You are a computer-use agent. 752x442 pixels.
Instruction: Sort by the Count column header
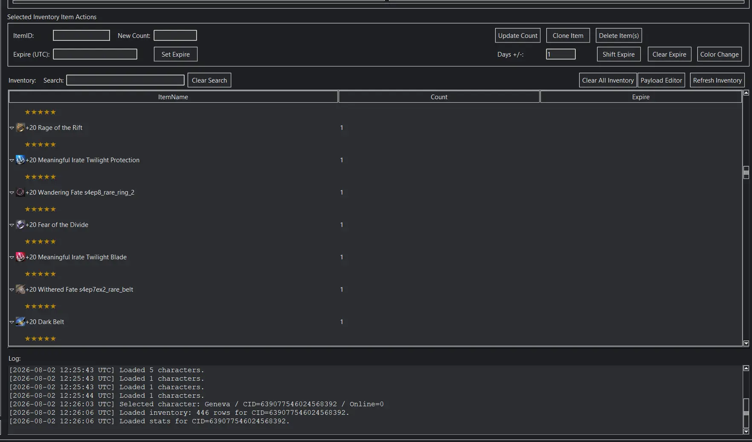[439, 97]
